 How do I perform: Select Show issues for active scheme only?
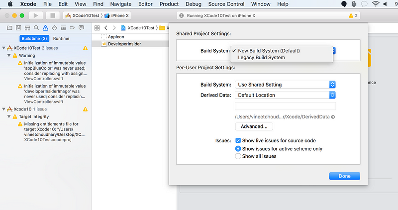tap(238, 149)
